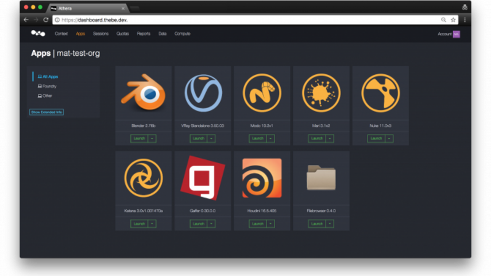491x276 pixels.
Task: Launch Filebrowser 0.4.0
Action: (x=317, y=224)
